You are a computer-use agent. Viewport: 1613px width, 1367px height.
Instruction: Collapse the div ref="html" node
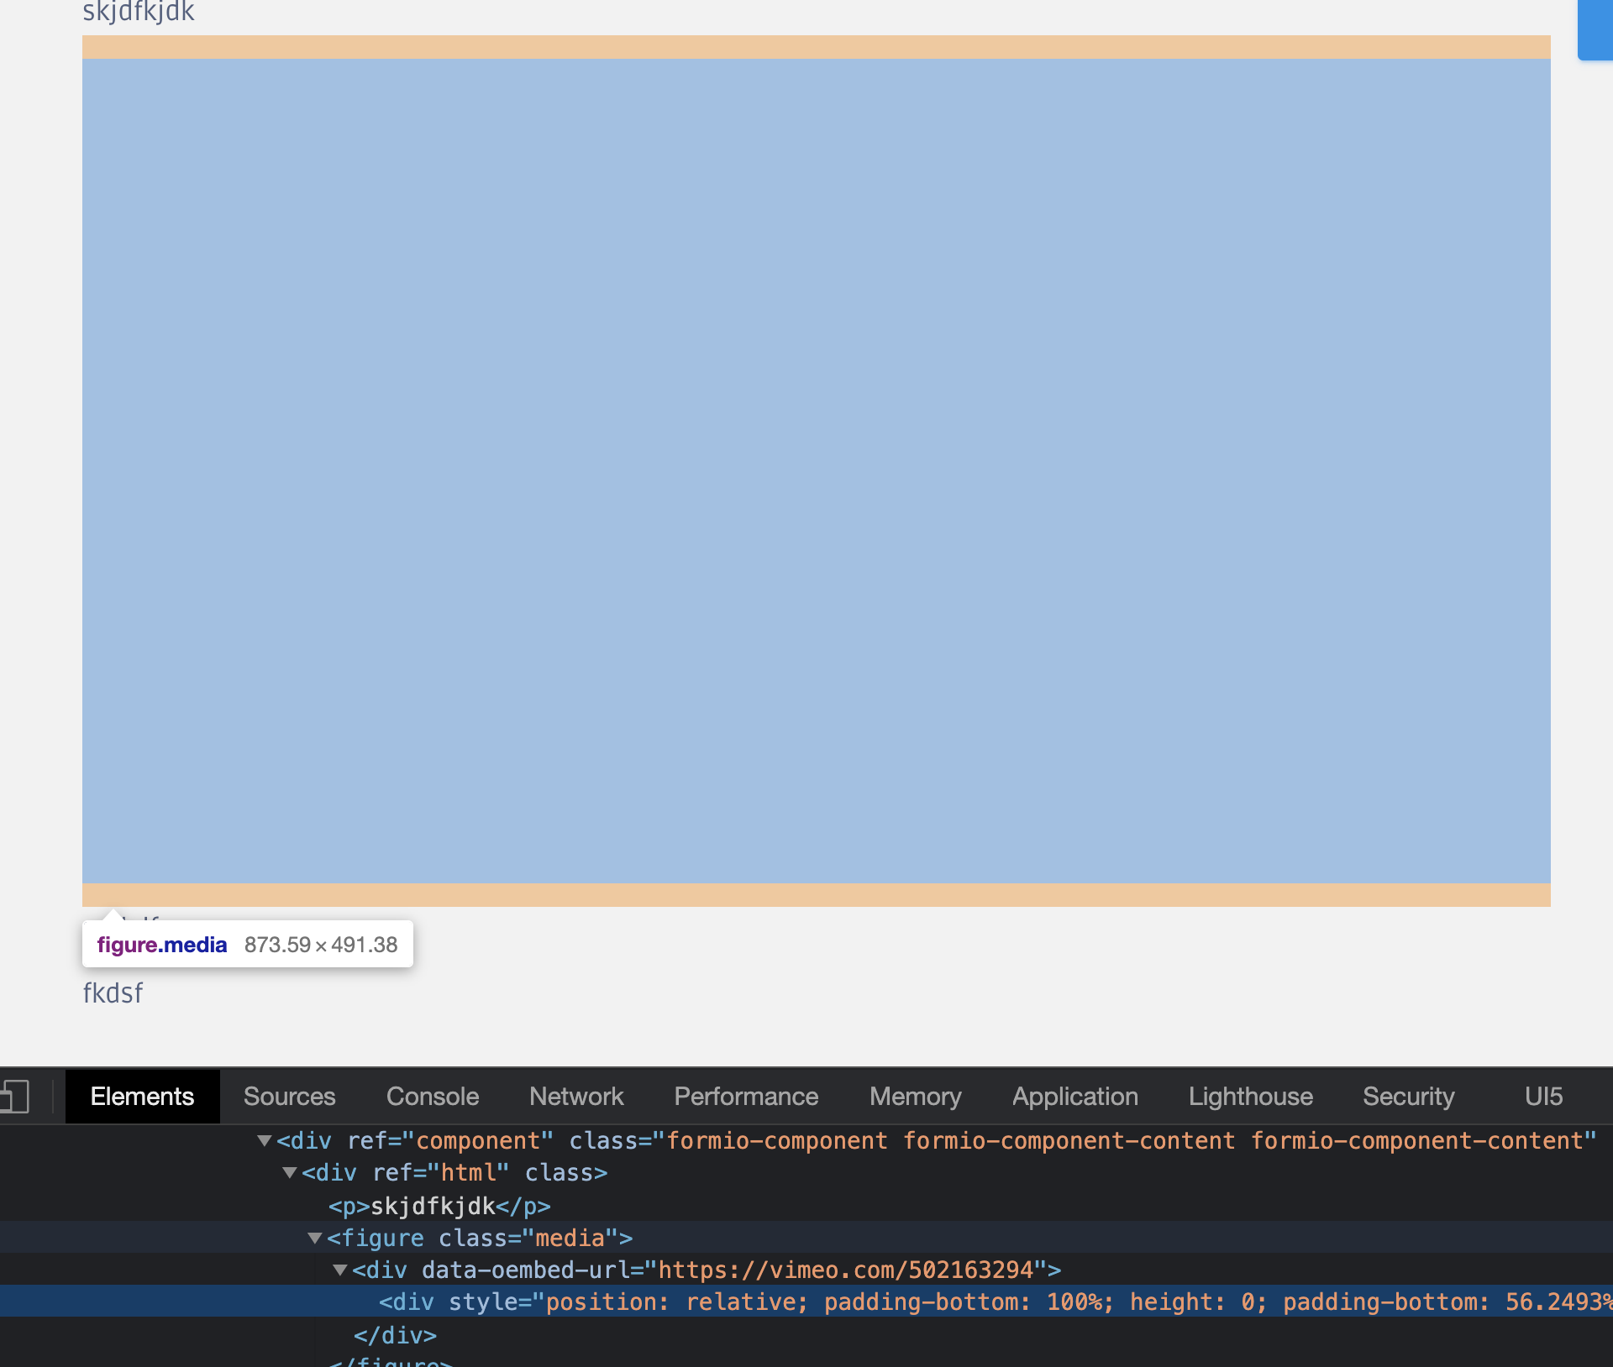(x=290, y=1173)
